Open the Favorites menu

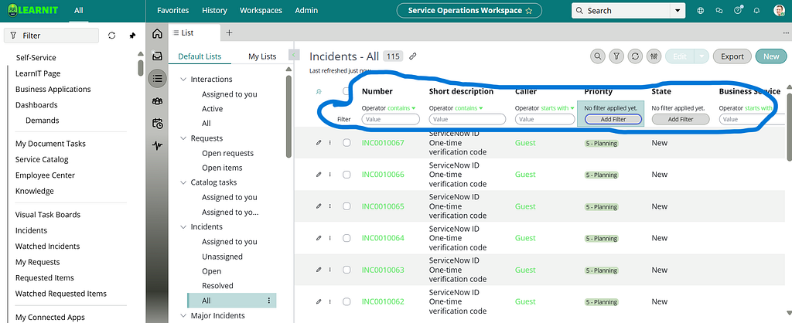point(172,10)
